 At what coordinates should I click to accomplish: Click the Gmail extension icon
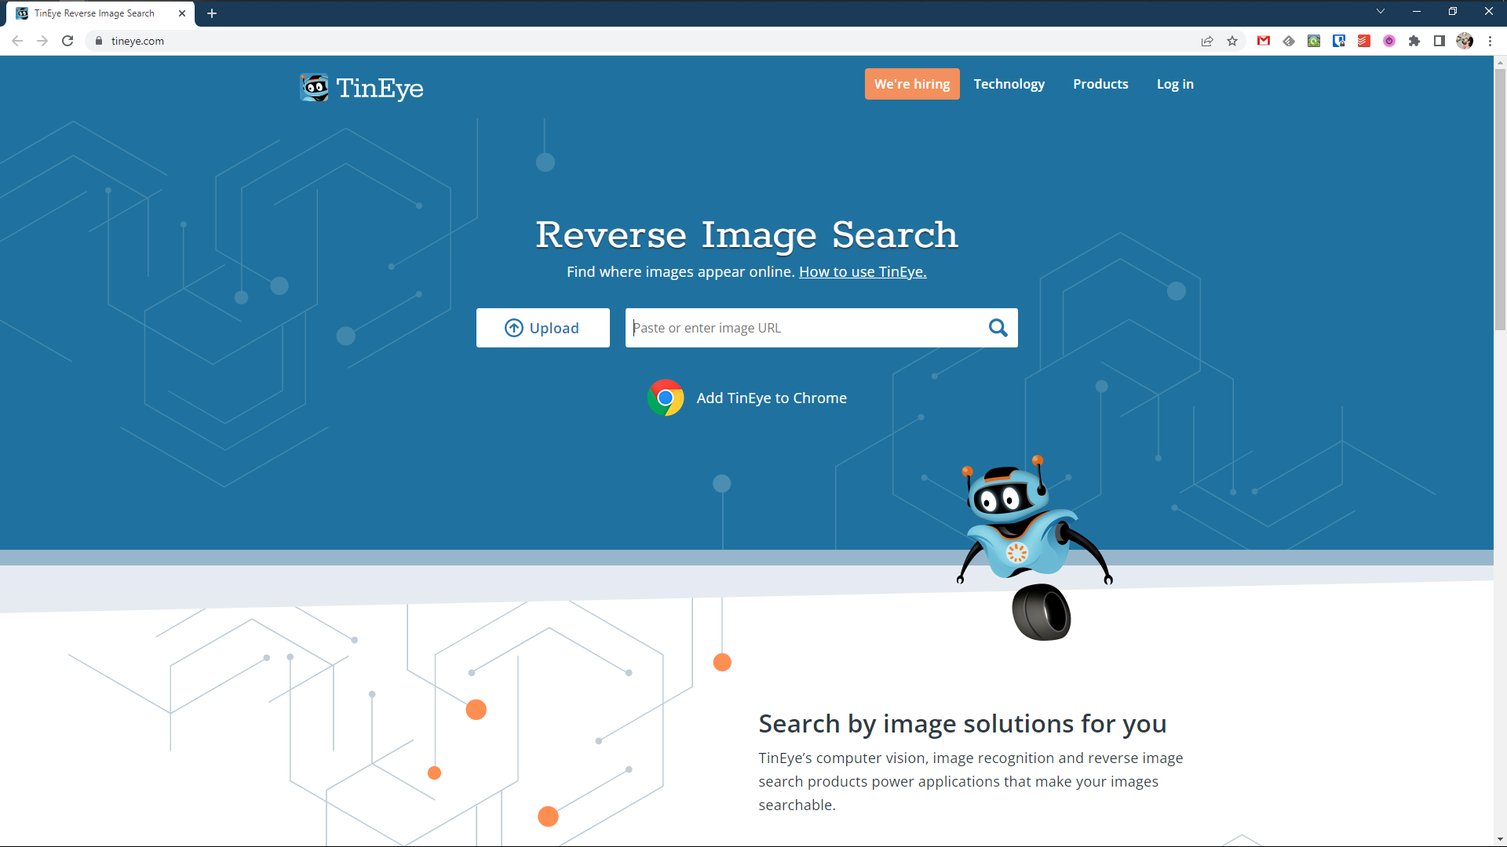tap(1264, 41)
